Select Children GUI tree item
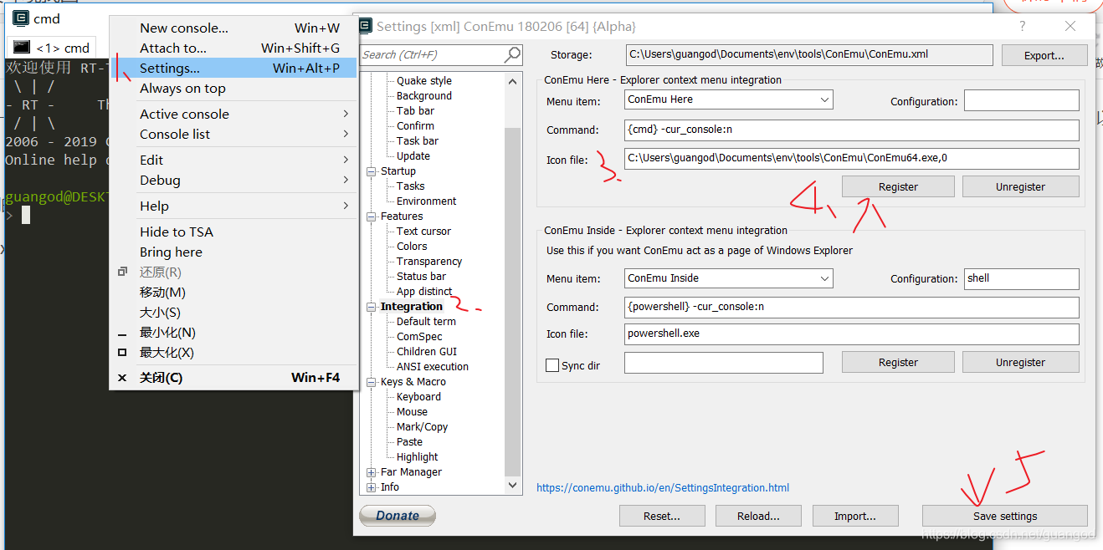Image resolution: width=1103 pixels, height=550 pixels. (x=427, y=352)
